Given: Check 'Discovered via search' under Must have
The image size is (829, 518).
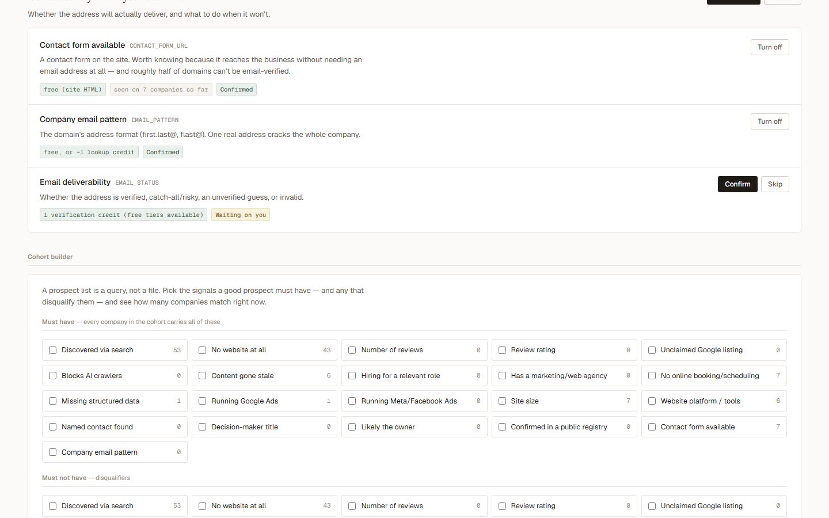Looking at the screenshot, I should (x=53, y=350).
